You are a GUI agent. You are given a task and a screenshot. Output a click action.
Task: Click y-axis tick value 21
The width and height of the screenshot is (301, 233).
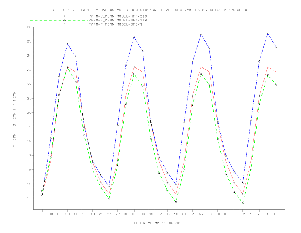click(29, 98)
